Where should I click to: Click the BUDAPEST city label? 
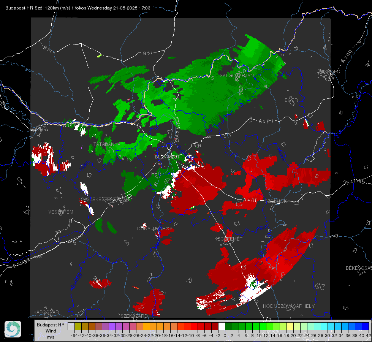click(166, 157)
